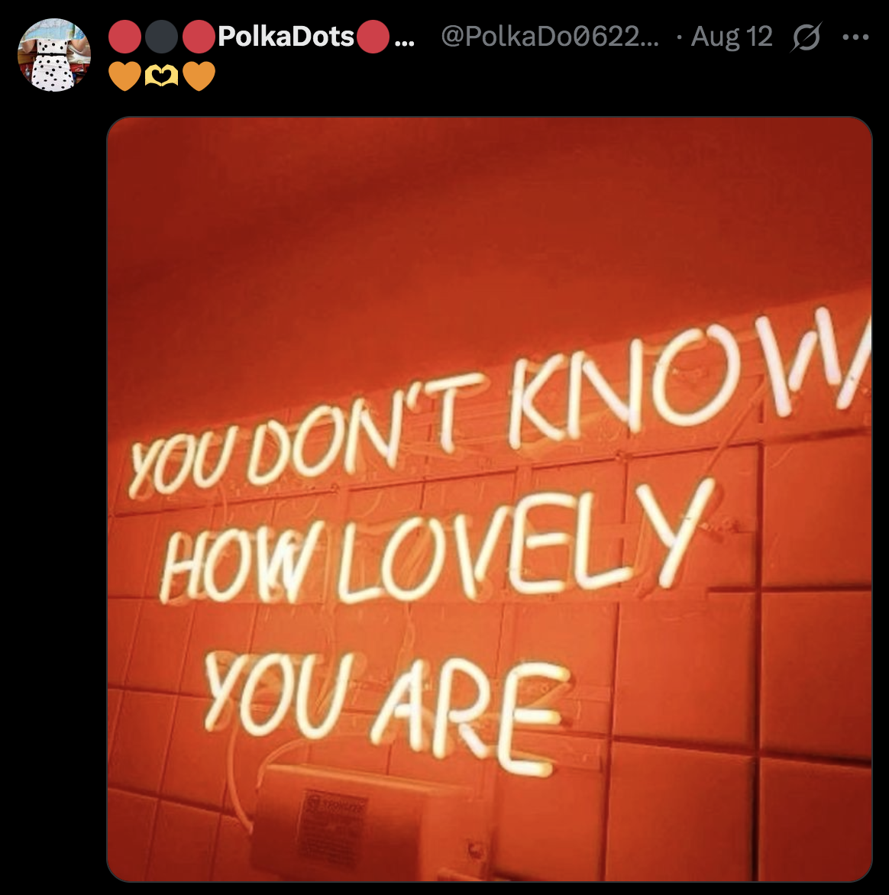
Task: Click the first red circle emoji
Action: coord(124,37)
